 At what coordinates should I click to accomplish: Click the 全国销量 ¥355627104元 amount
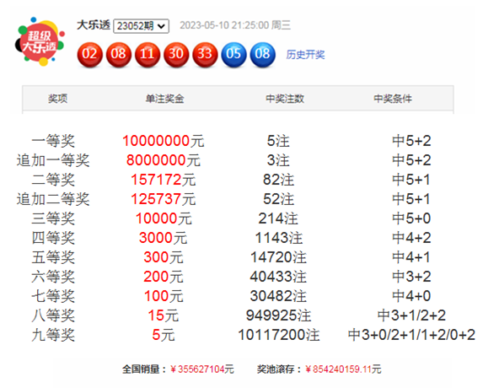coord(202,369)
